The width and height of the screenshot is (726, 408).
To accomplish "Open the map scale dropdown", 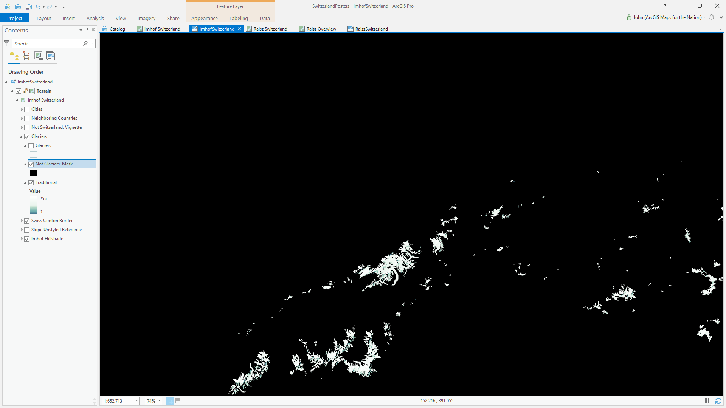I will (x=137, y=401).
